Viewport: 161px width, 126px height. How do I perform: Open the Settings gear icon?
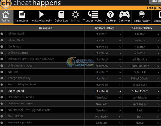[75, 14]
